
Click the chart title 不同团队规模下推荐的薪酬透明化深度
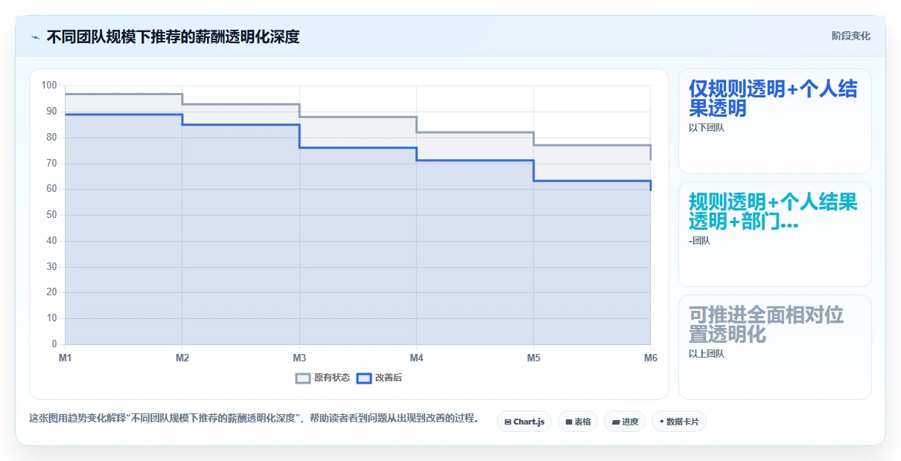pyautogui.click(x=173, y=37)
